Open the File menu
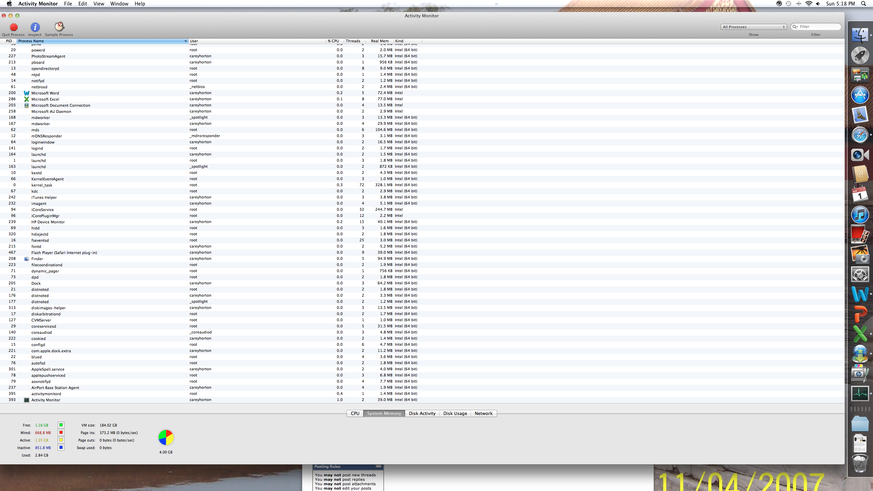This screenshot has height=491, width=873. pyautogui.click(x=68, y=4)
